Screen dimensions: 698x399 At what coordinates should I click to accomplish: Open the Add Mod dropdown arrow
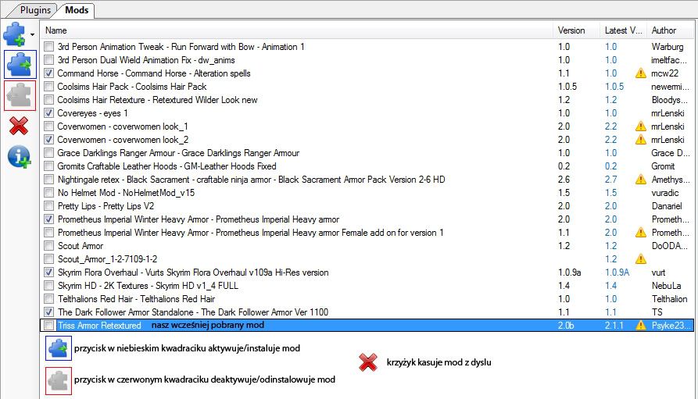coord(32,34)
